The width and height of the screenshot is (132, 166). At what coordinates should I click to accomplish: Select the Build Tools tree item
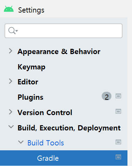pos(45,143)
